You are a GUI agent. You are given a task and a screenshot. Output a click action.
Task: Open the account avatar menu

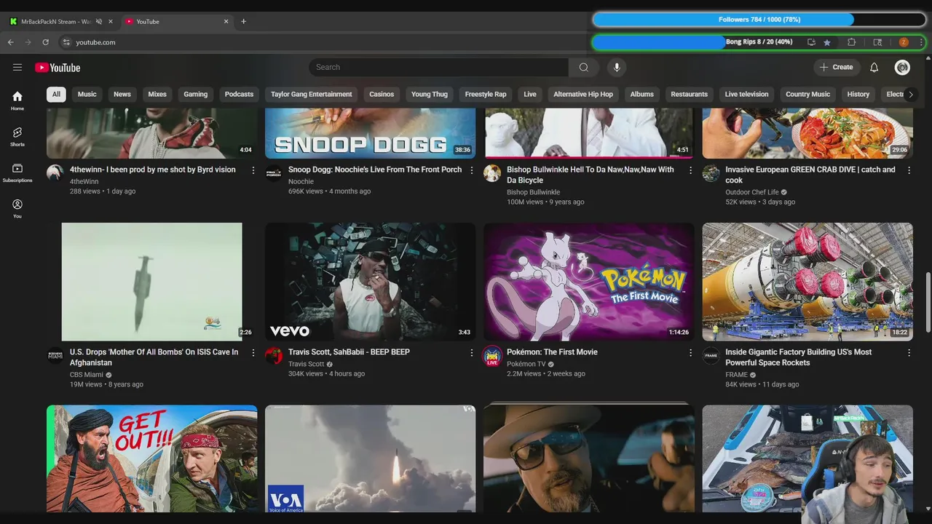click(x=903, y=67)
